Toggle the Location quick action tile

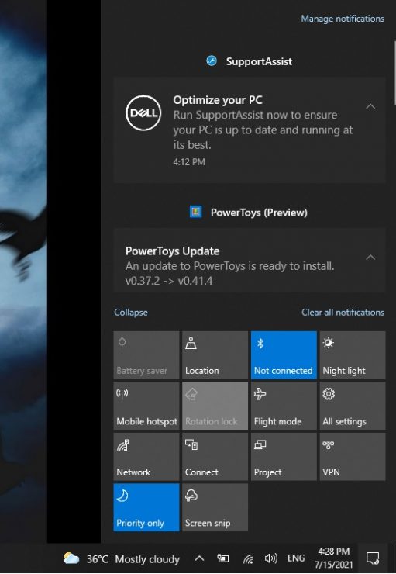pyautogui.click(x=215, y=354)
